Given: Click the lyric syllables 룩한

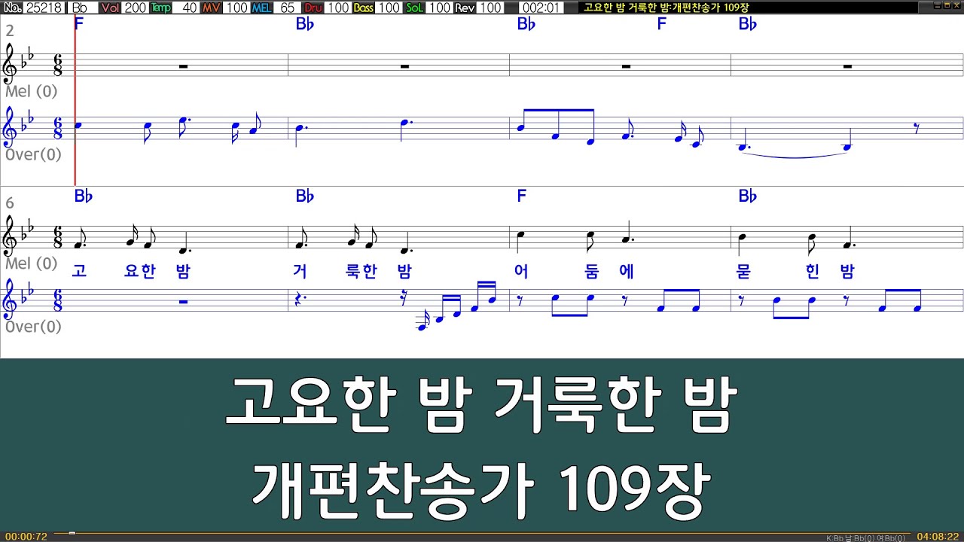Looking at the screenshot, I should click(361, 271).
